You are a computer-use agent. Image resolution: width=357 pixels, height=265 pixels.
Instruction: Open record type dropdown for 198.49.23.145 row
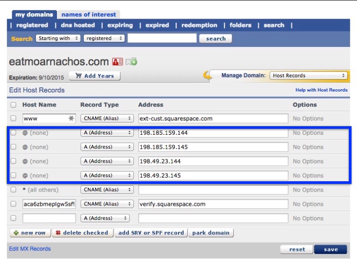tap(107, 175)
